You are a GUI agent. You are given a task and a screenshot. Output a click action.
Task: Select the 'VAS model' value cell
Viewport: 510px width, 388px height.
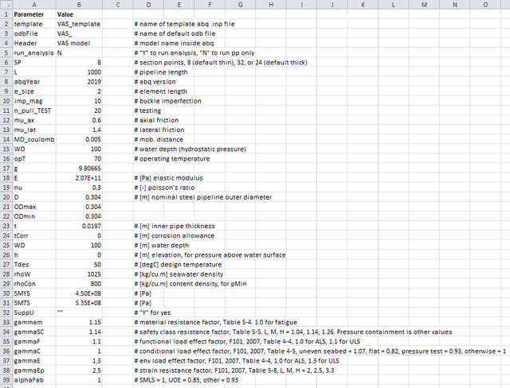79,43
